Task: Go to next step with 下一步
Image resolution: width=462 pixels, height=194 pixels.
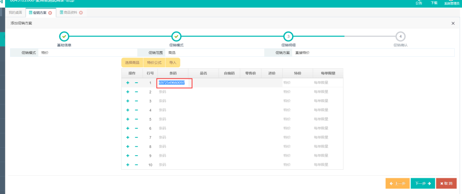Action: (x=423, y=183)
